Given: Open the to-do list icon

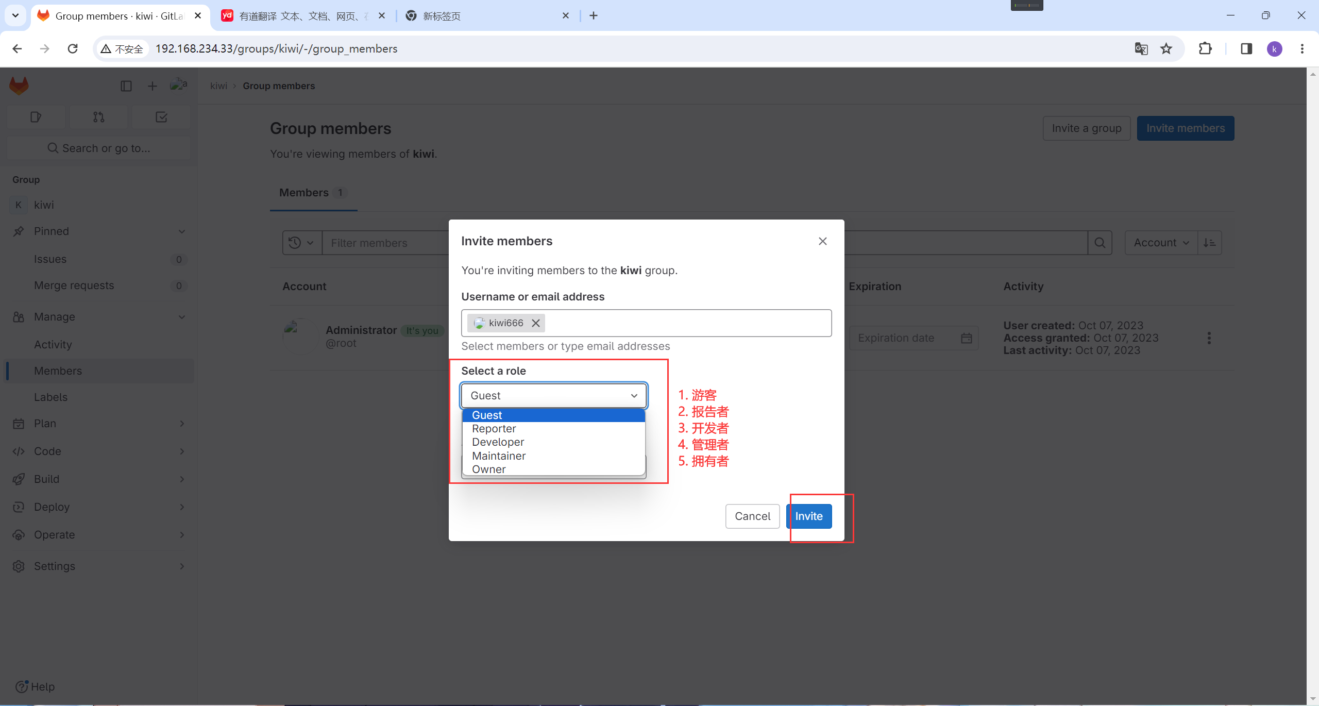Looking at the screenshot, I should (x=161, y=117).
